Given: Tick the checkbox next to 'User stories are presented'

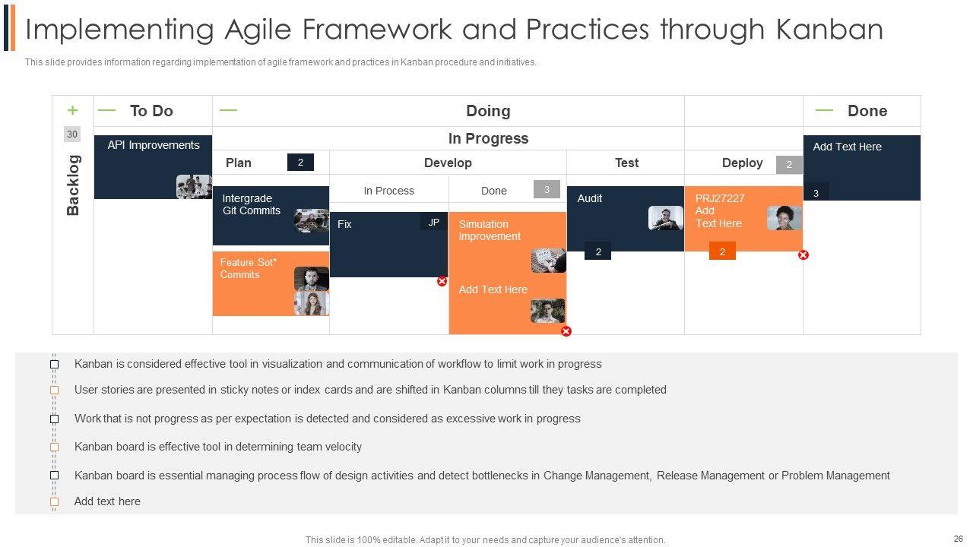Looking at the screenshot, I should [x=55, y=390].
